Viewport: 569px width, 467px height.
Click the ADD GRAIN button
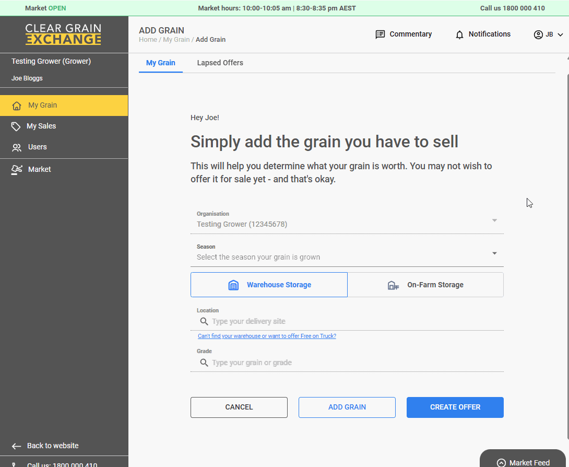pyautogui.click(x=347, y=407)
